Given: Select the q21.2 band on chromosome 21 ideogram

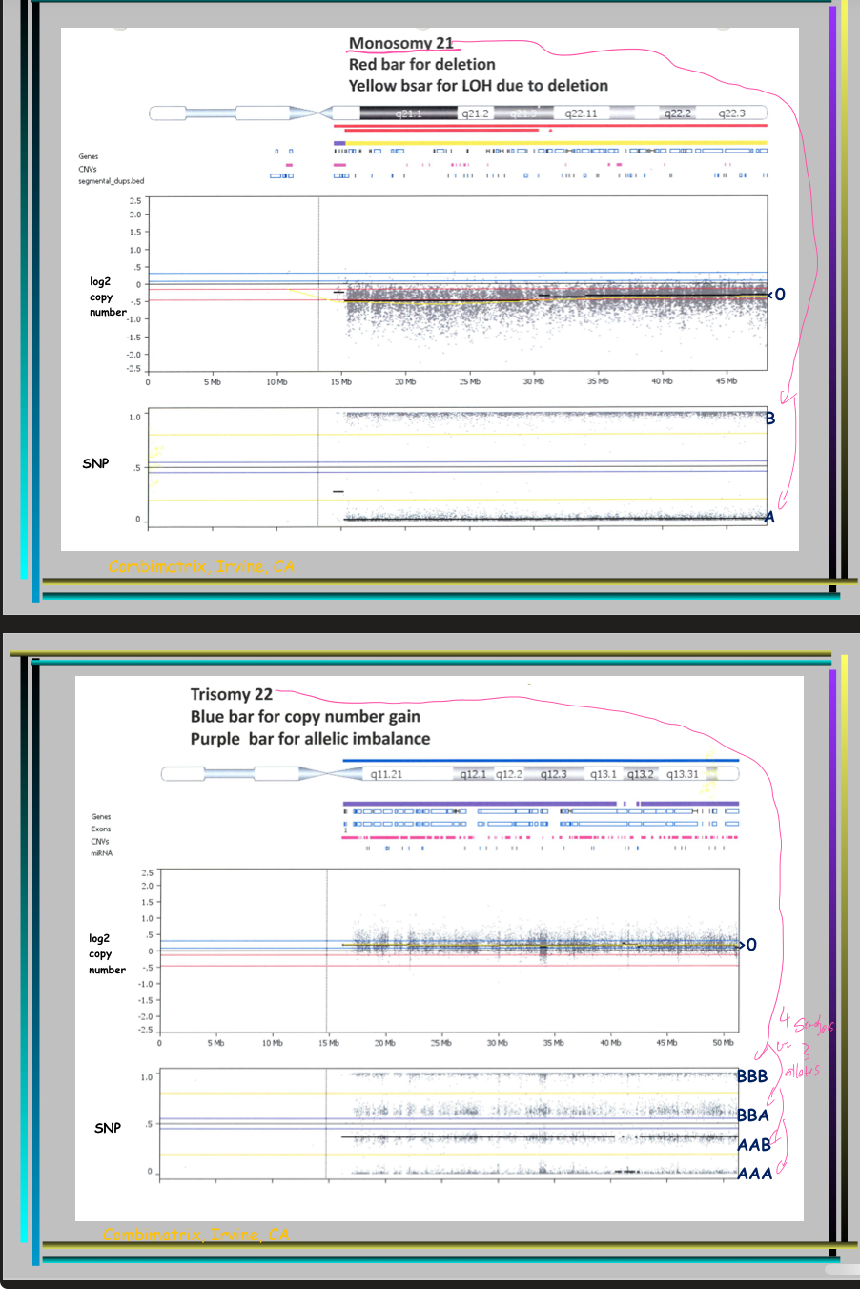Looking at the screenshot, I should [475, 113].
